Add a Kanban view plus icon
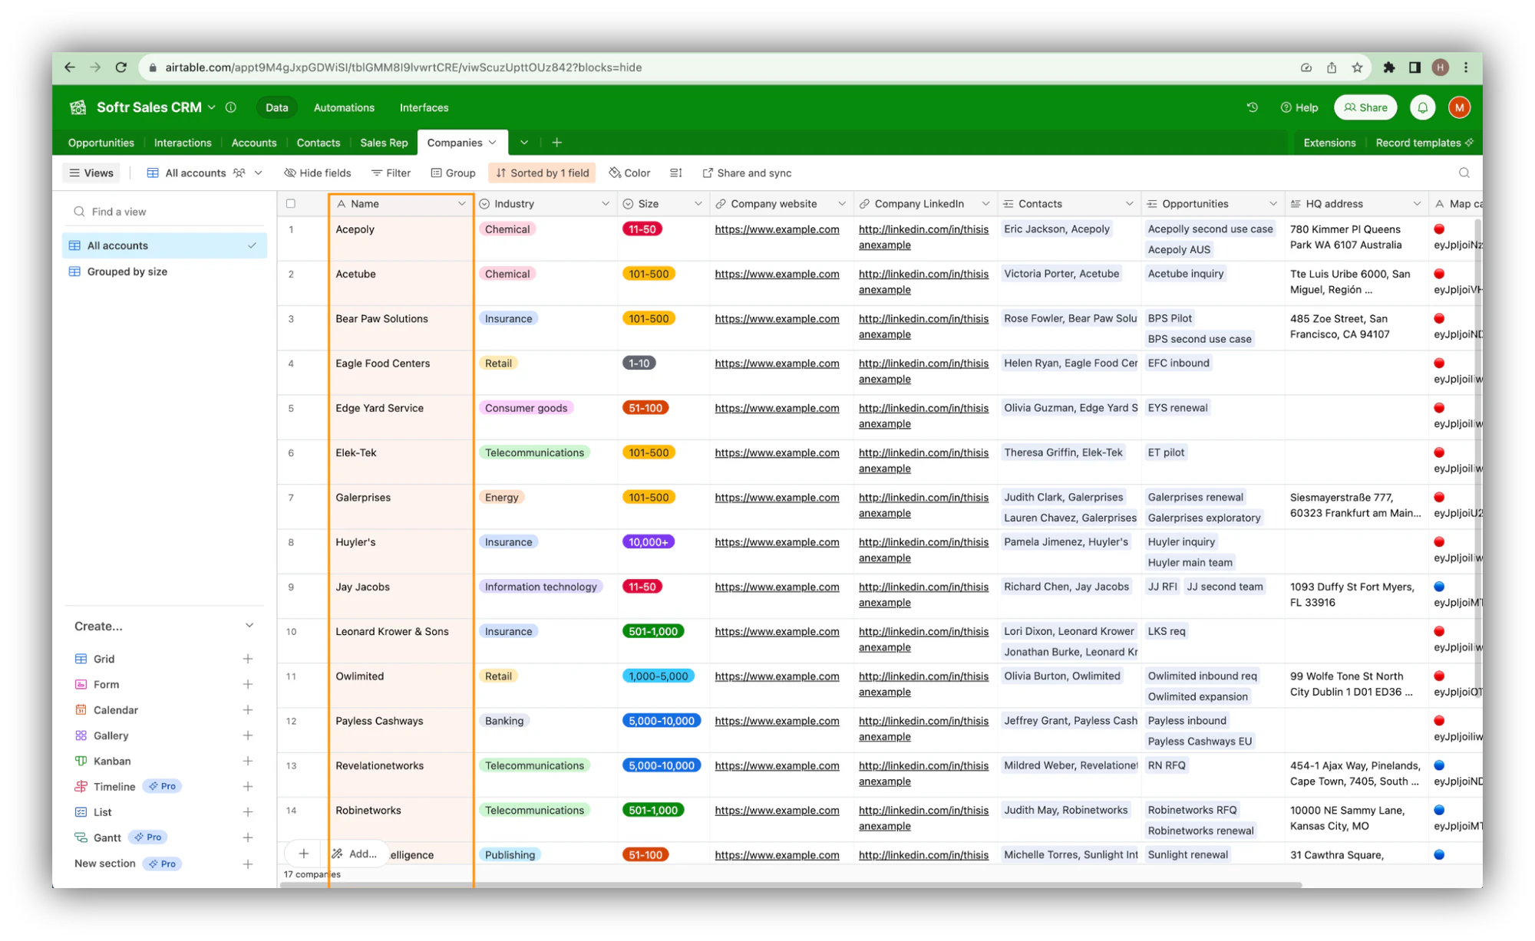Image resolution: width=1535 pixels, height=941 pixels. point(248,761)
